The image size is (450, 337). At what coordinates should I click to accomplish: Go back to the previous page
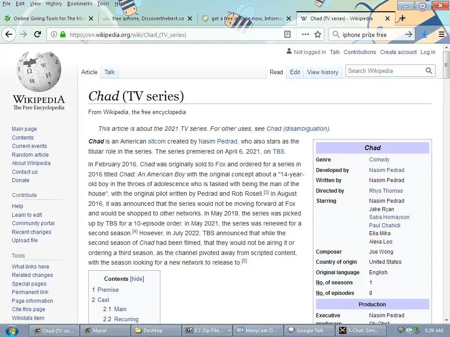click(9, 35)
